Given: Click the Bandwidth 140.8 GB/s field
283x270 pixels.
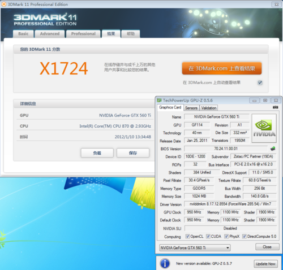Looking at the screenshot, I should pyautogui.click(x=260, y=196).
